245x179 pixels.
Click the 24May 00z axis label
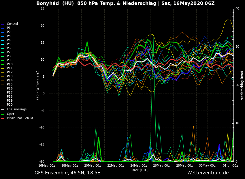point(138,166)
